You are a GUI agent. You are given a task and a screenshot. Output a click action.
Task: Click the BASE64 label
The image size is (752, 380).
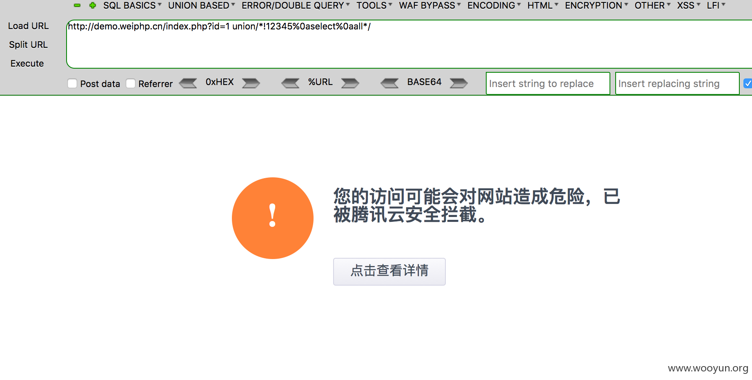(x=424, y=82)
